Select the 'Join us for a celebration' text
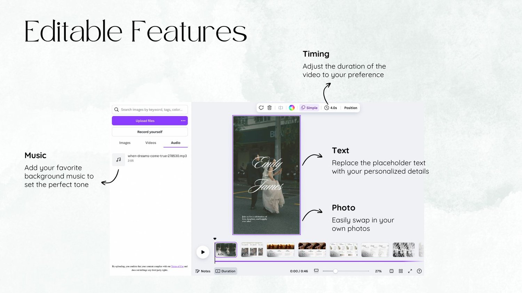The width and height of the screenshot is (522, 293). tap(255, 219)
